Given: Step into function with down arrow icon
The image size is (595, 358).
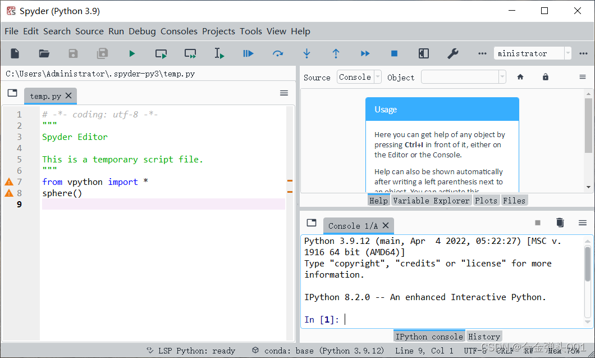Looking at the screenshot, I should tap(306, 53).
